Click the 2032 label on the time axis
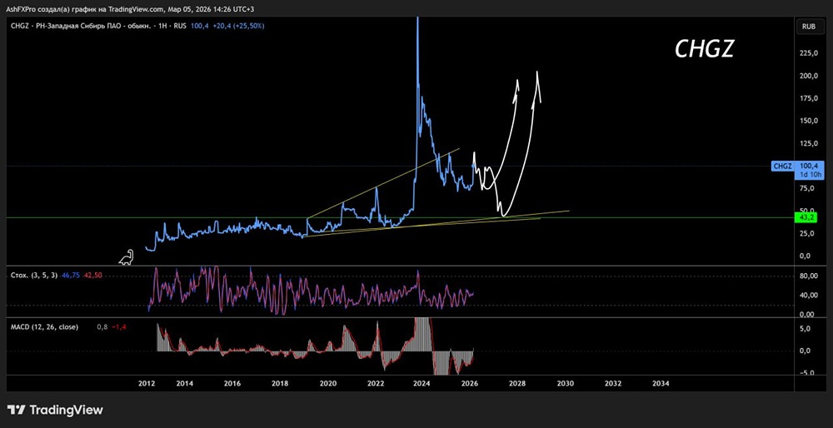Viewport: 833px width, 428px height. pos(613,383)
